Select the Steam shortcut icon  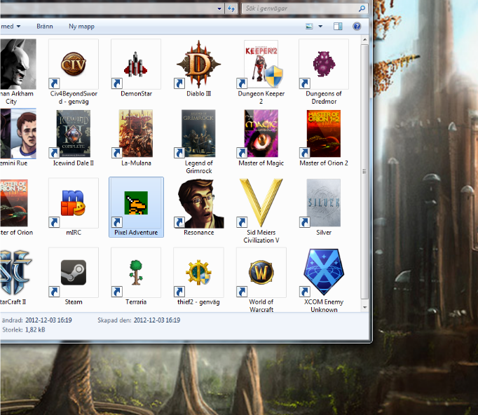point(74,272)
